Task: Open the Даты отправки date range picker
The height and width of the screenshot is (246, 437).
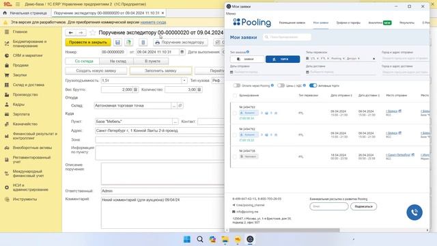Action: (x=265, y=72)
